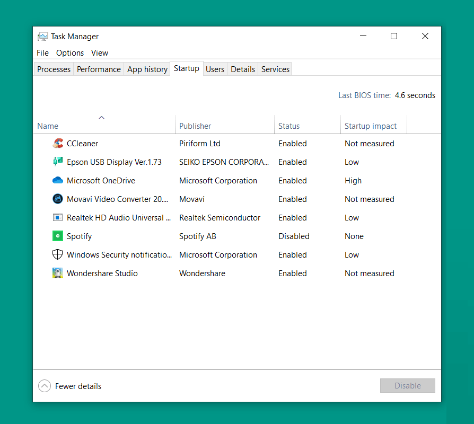
Task: Collapse view with Fewer details arrow
Action: pos(45,386)
